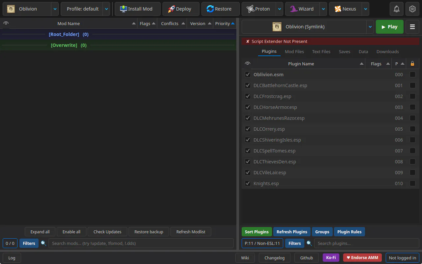This screenshot has width=422, height=264.
Task: Click the Restore toolbar button
Action: (221, 9)
